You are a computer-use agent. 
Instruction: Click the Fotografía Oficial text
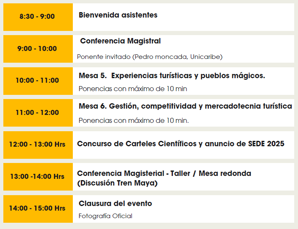tap(105, 216)
